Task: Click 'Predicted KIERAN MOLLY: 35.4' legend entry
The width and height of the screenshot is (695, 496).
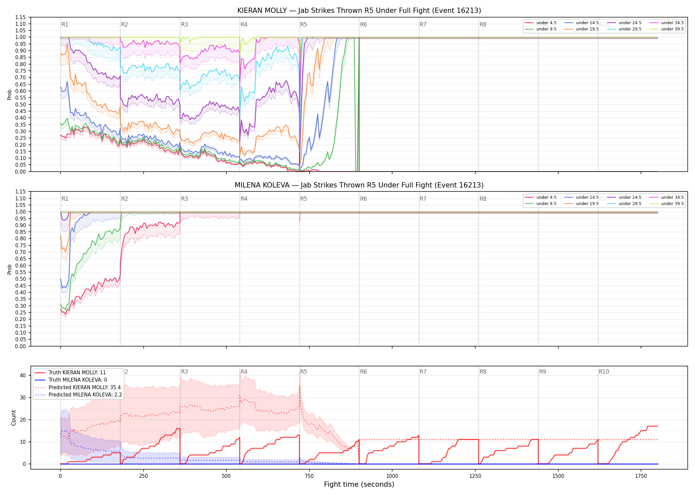Action: [x=78, y=388]
